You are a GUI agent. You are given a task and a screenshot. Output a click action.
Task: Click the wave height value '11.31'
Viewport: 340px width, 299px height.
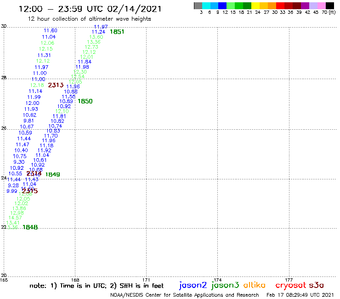tap(44, 55)
